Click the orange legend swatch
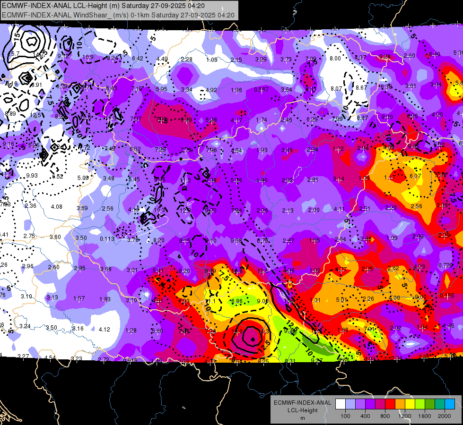This screenshot has height=425, width=463. coord(400,404)
